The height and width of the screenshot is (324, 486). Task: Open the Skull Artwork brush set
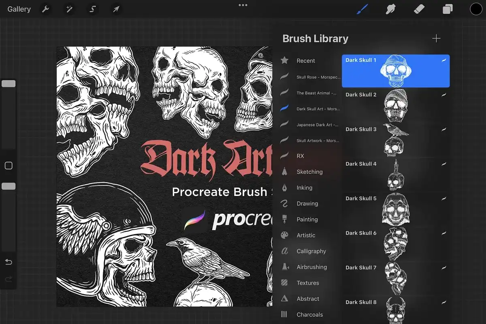310,141
